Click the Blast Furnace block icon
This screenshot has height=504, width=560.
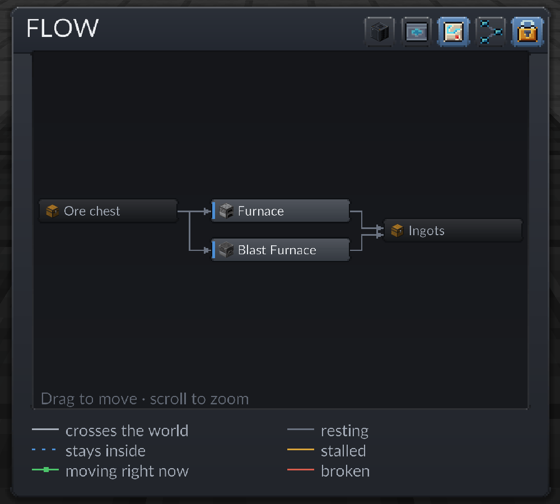[x=226, y=250]
